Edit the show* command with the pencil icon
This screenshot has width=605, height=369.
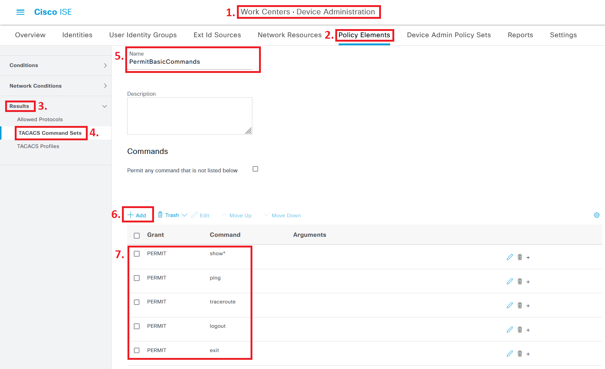[510, 257]
